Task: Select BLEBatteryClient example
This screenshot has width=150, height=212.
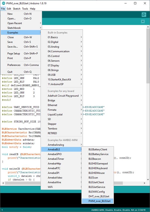Action: [98, 149]
